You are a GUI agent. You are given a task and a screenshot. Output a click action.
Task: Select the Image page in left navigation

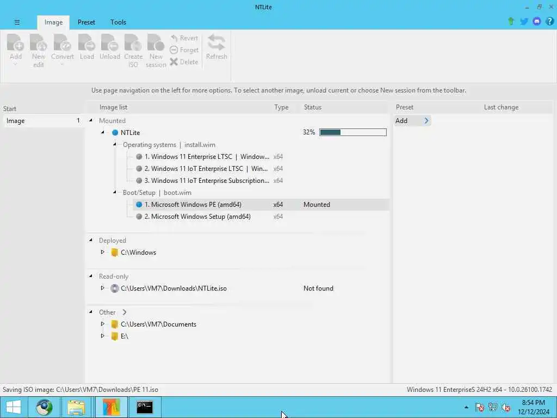click(x=44, y=120)
